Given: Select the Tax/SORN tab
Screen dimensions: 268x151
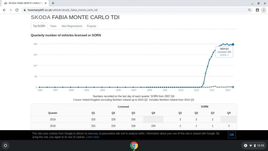Looking at the screenshot, I should (x=39, y=26).
